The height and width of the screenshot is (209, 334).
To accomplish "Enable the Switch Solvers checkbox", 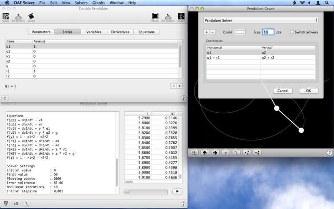I will click(x=292, y=32).
